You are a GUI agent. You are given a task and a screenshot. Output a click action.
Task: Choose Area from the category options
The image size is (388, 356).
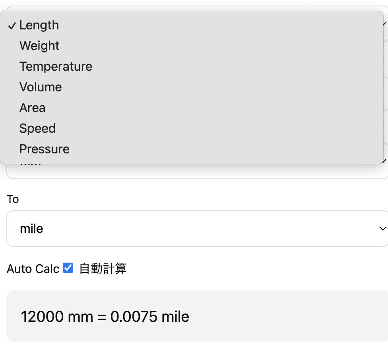(32, 107)
